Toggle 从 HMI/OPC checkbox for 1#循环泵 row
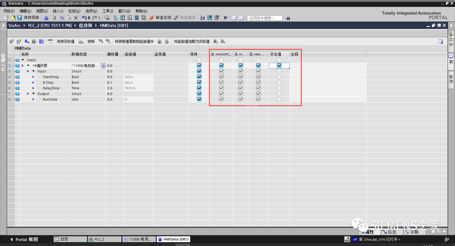Screen dimensions: 455x246 pos(222,66)
